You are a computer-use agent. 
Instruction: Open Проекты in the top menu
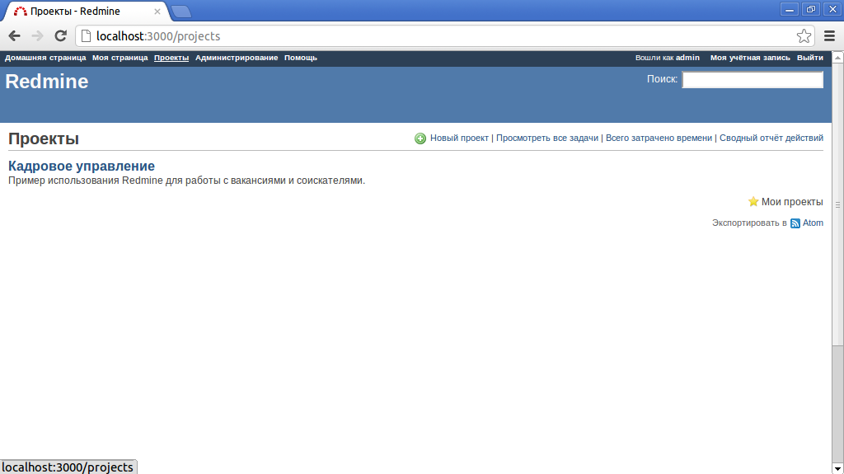pos(171,58)
